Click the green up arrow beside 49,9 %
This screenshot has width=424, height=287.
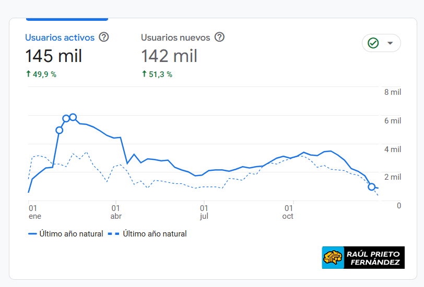(x=28, y=74)
